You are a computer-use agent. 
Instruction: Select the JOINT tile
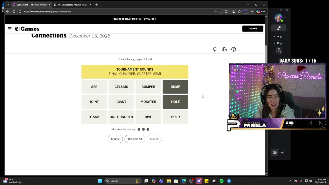(x=94, y=102)
